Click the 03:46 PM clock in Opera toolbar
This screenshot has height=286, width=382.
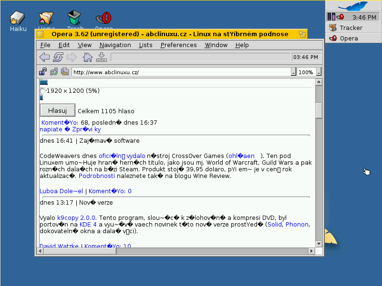(x=306, y=57)
